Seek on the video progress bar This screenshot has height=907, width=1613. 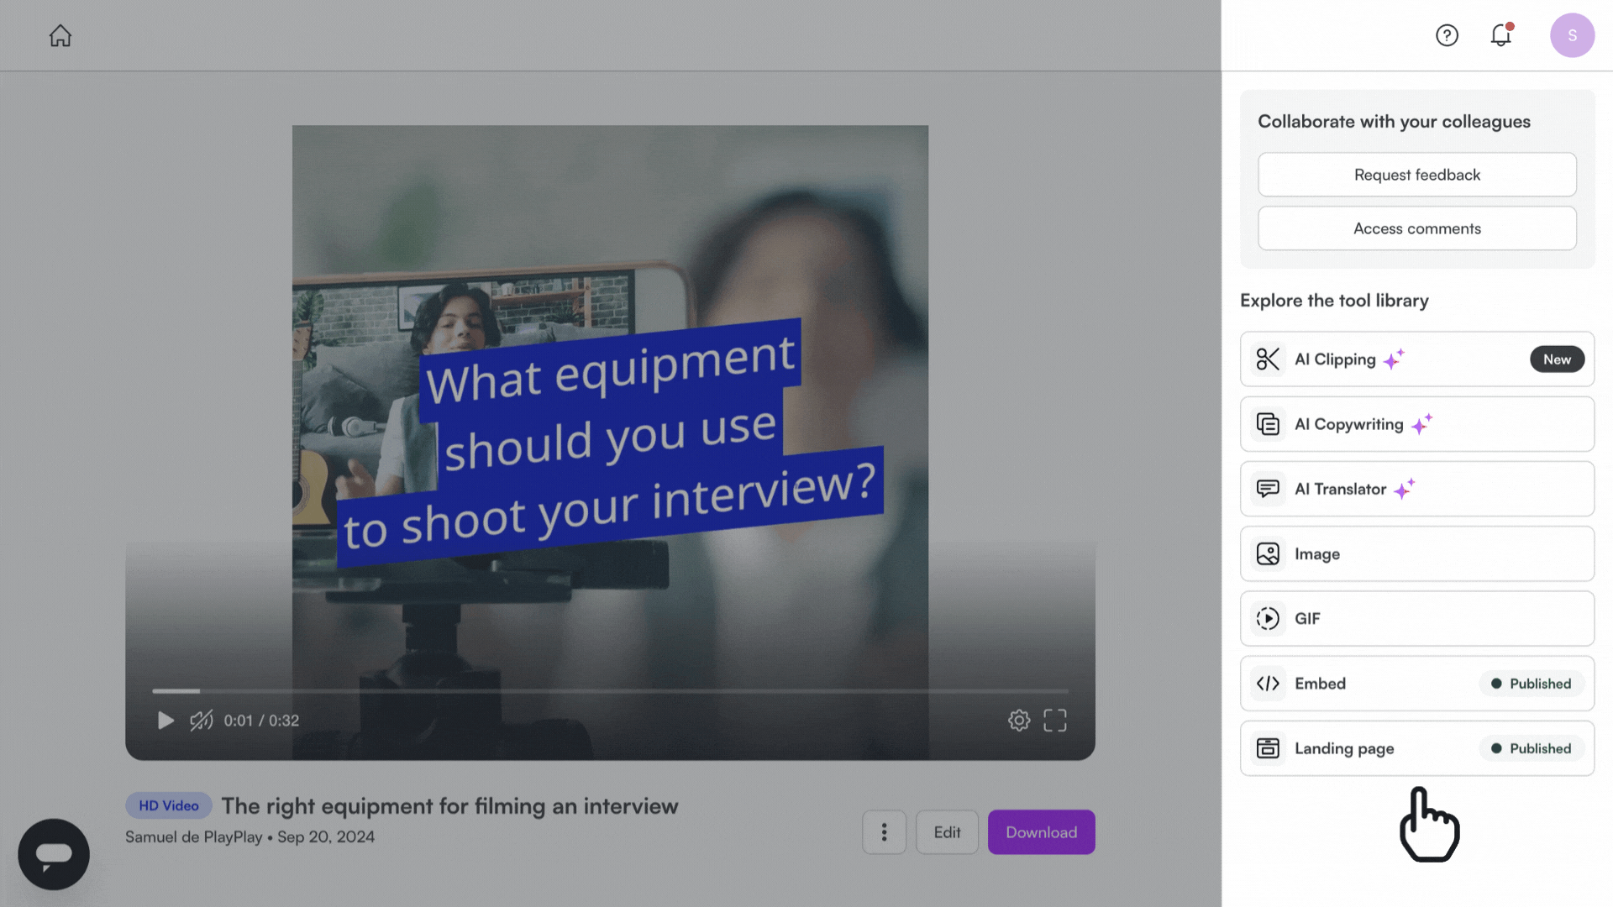point(610,691)
